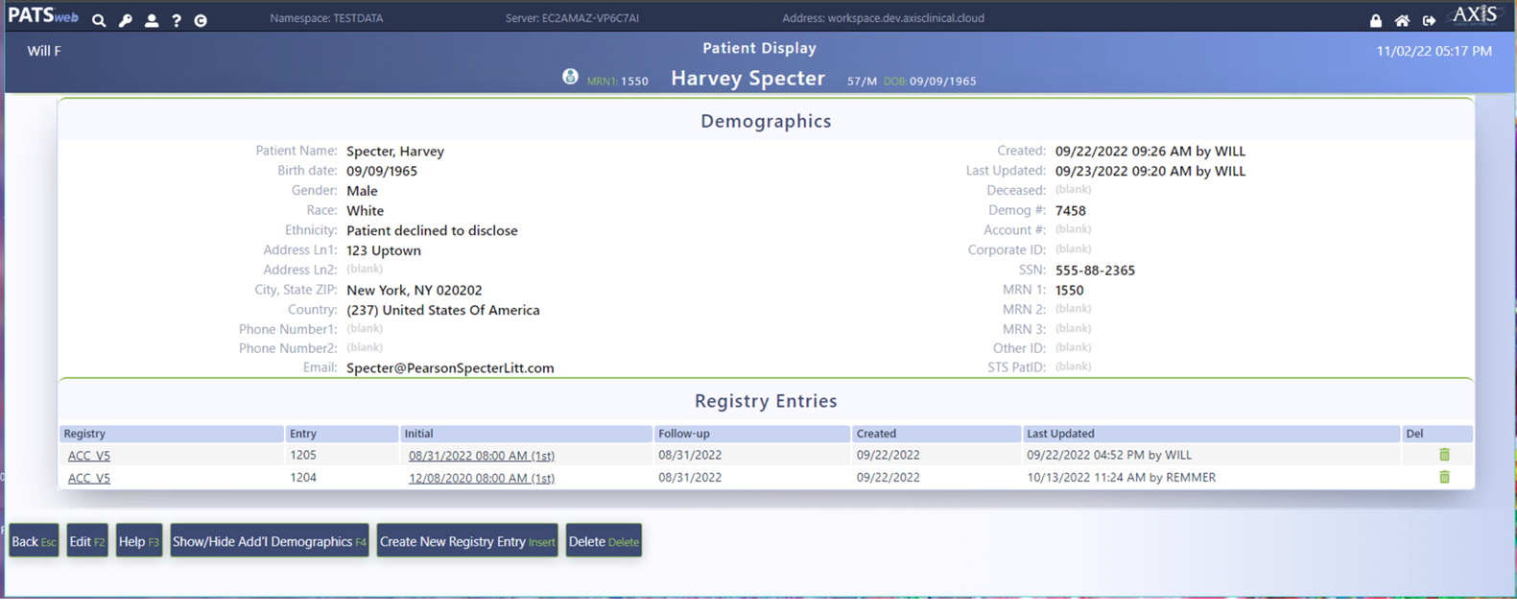Sort by the Initial column header

[x=526, y=434]
